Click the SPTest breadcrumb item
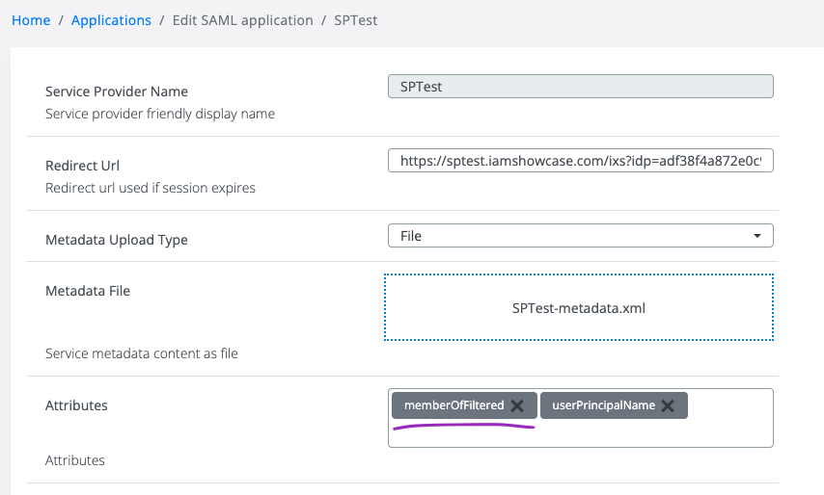This screenshot has width=824, height=495. point(356,20)
